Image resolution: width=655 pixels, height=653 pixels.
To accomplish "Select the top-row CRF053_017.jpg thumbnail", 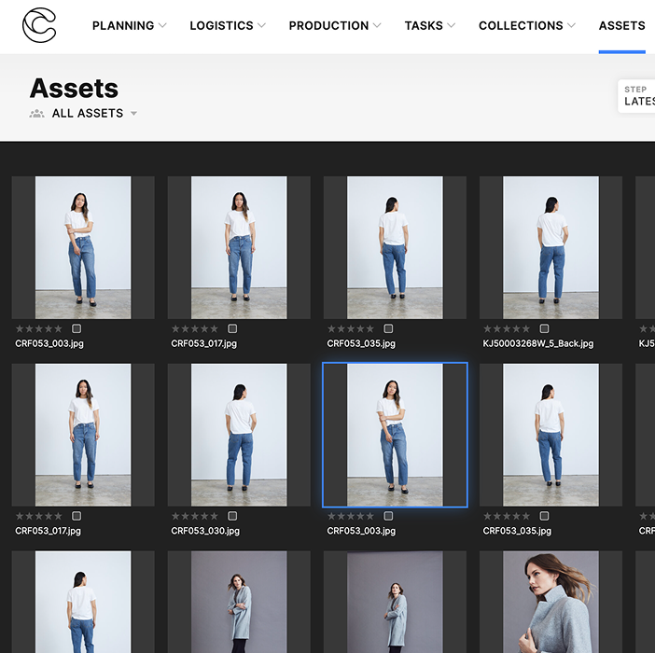I will [x=239, y=247].
